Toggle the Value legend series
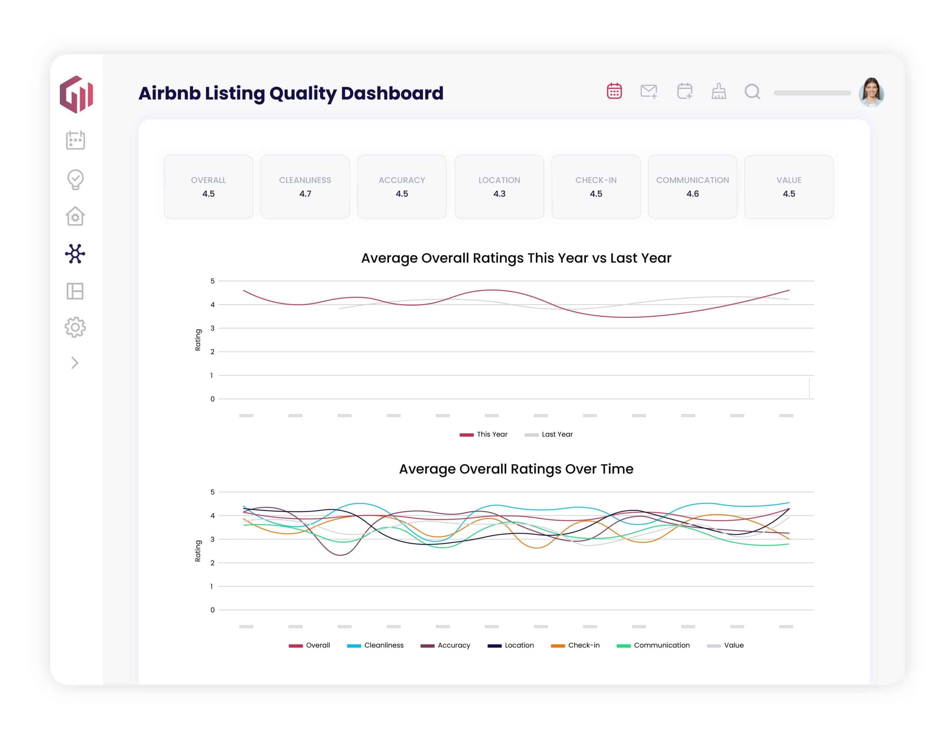The height and width of the screenshot is (739, 950). click(x=725, y=645)
